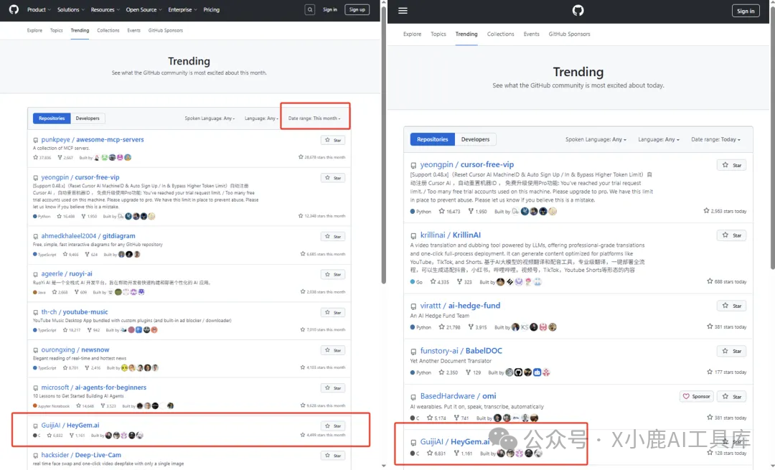Select Developers toggle in left window
Image resolution: width=775 pixels, height=470 pixels.
tap(88, 118)
